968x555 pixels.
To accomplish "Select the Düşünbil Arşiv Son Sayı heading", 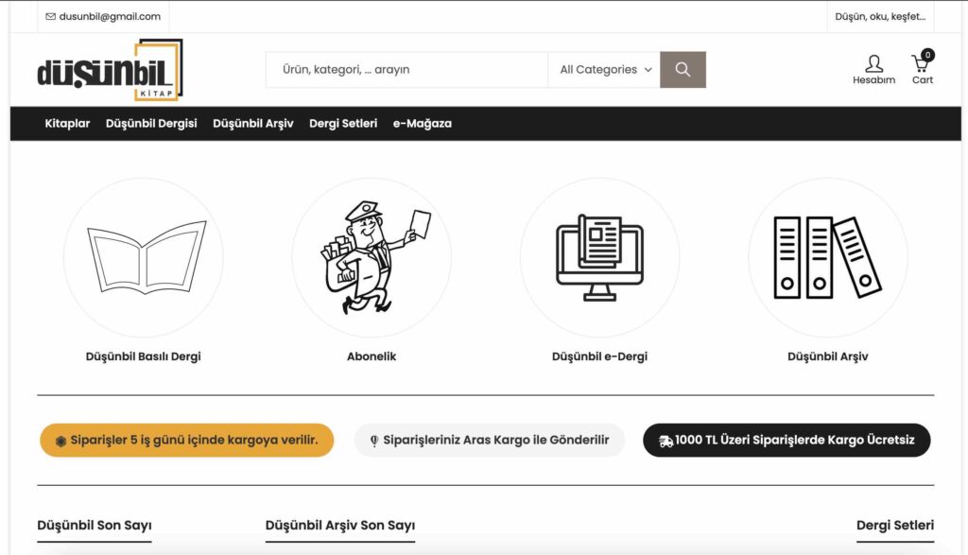I will coord(340,526).
